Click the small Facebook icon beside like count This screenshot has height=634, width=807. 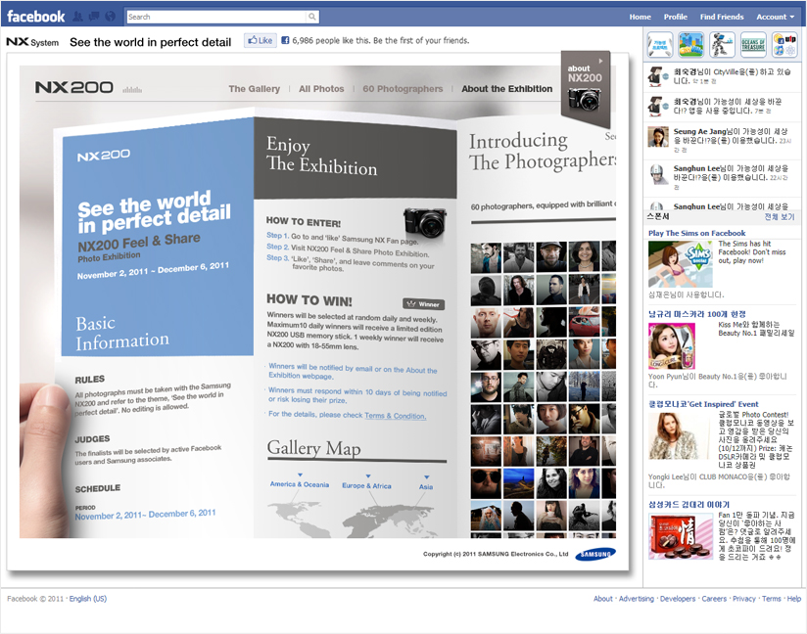pos(285,40)
